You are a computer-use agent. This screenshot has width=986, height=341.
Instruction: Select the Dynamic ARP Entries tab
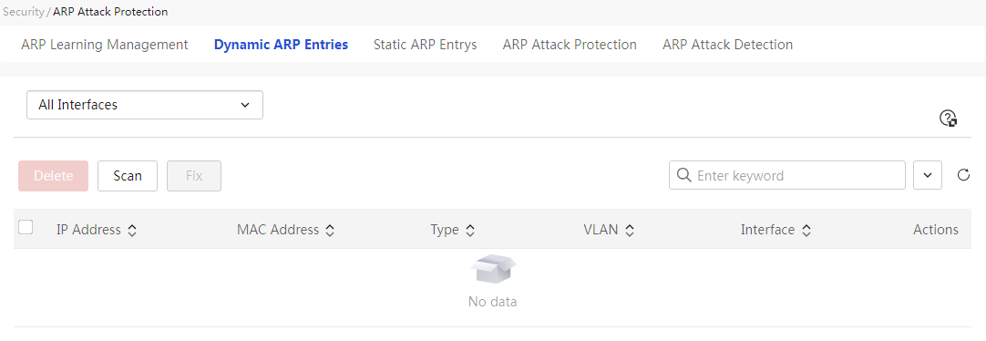(x=281, y=45)
